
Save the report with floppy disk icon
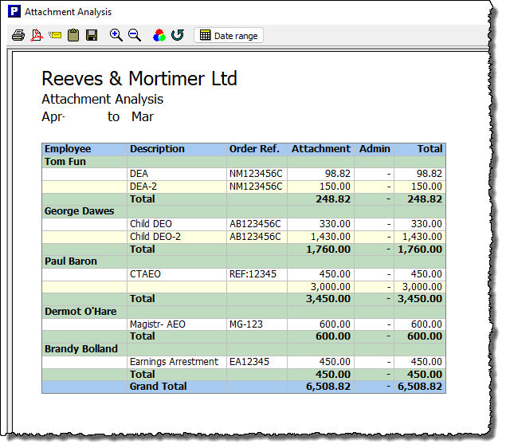point(92,35)
